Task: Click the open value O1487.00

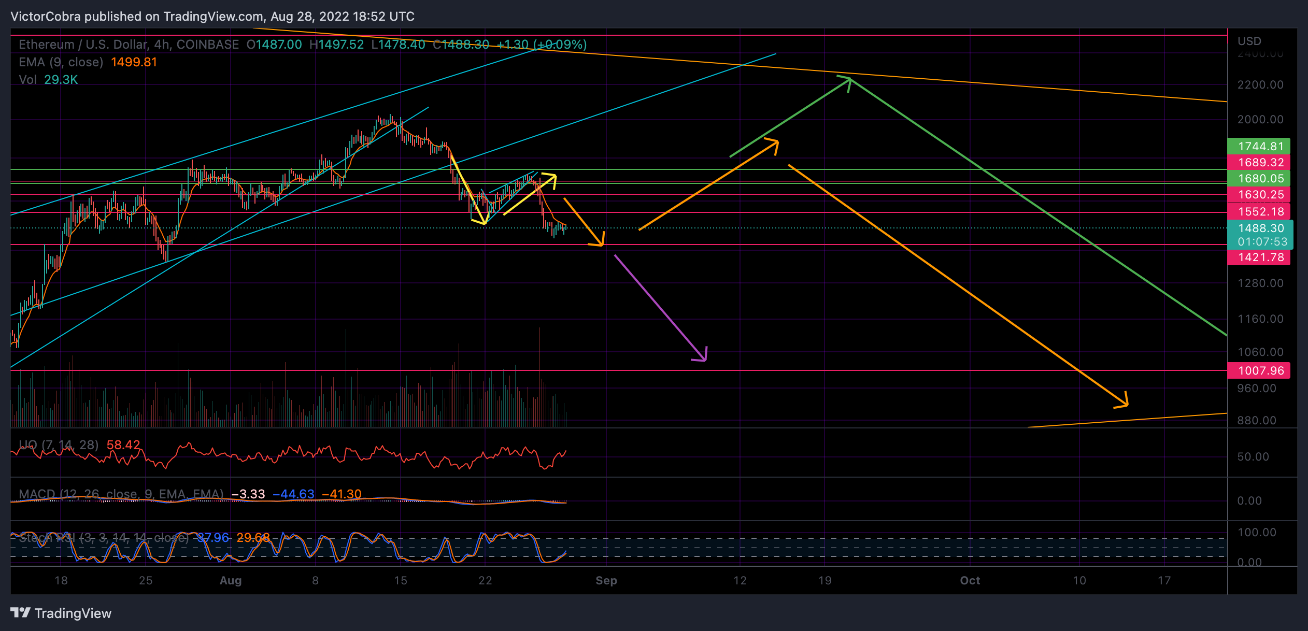Action: point(274,45)
